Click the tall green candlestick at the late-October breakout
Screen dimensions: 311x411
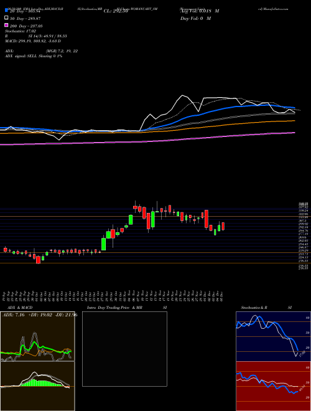[104, 244]
